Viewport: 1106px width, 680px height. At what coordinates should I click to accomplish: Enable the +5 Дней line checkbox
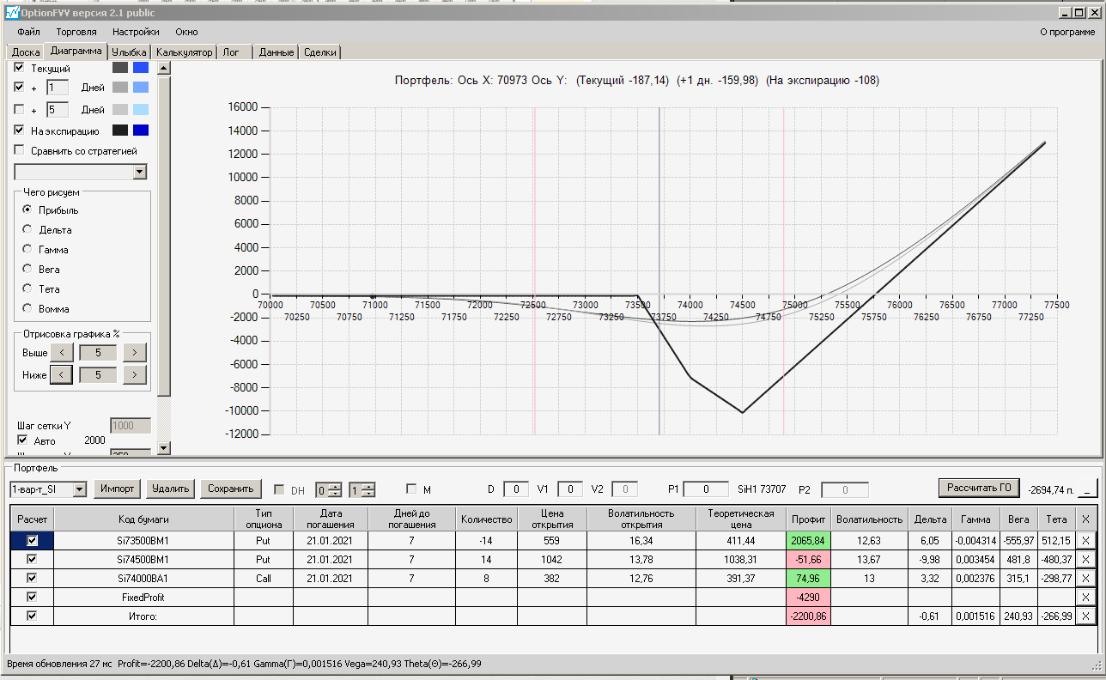coord(20,109)
